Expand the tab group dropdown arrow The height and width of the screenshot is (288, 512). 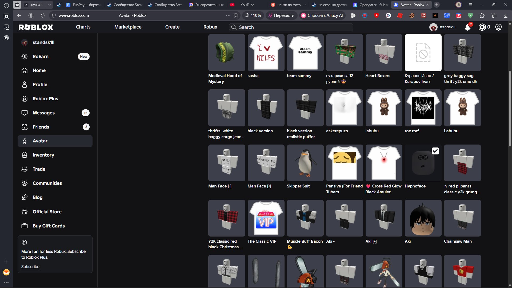click(x=49, y=5)
